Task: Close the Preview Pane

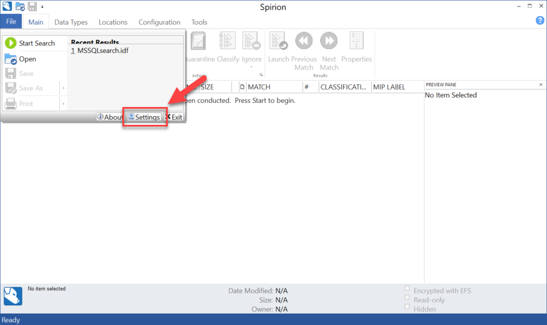Action: click(x=541, y=85)
